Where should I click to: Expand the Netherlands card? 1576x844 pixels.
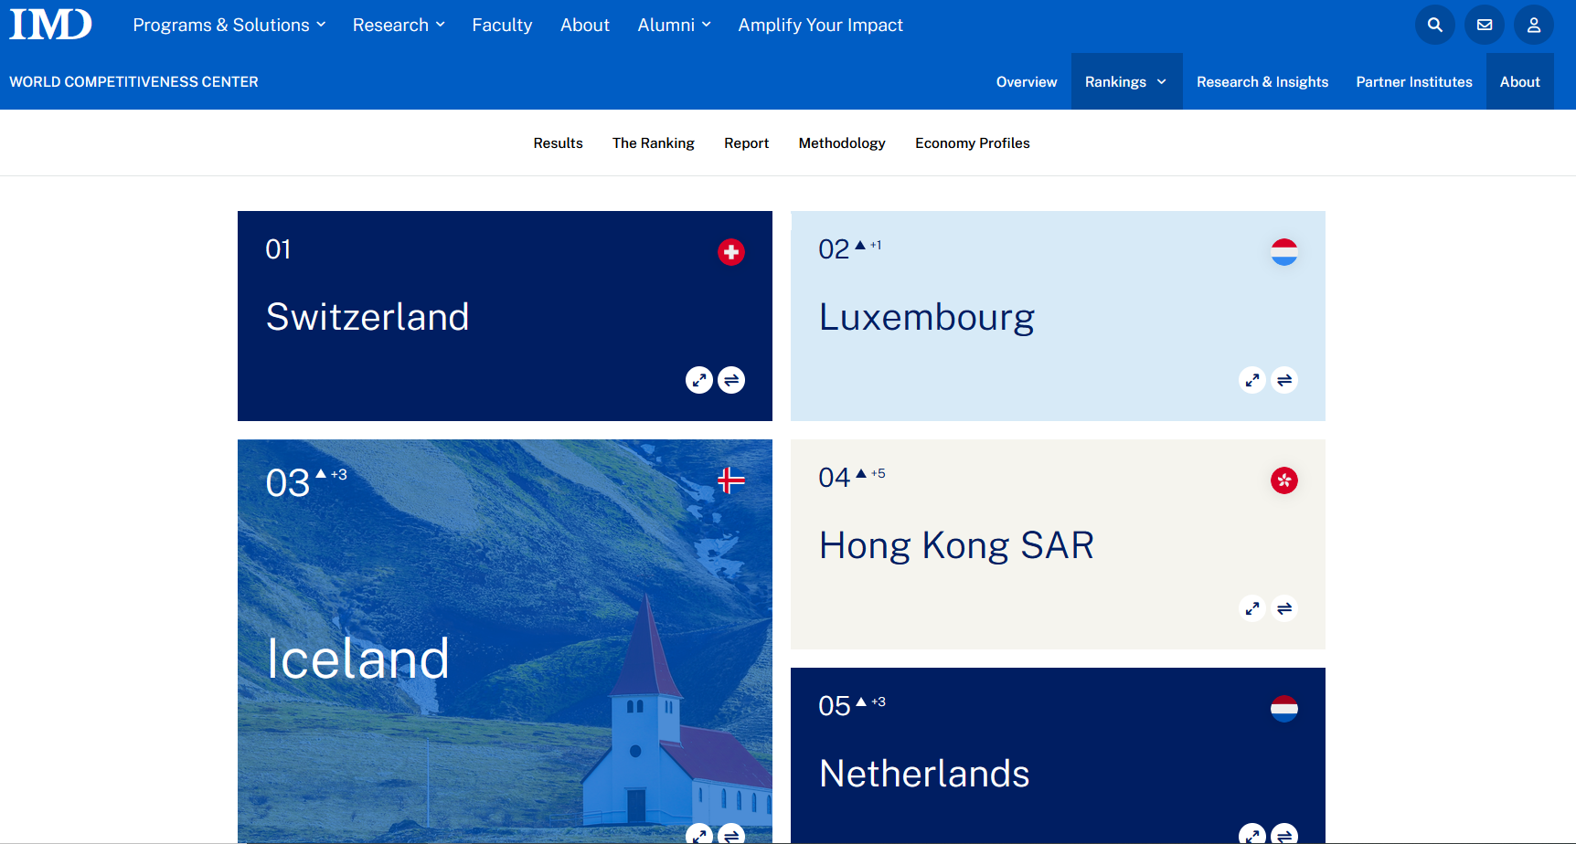pyautogui.click(x=1252, y=835)
